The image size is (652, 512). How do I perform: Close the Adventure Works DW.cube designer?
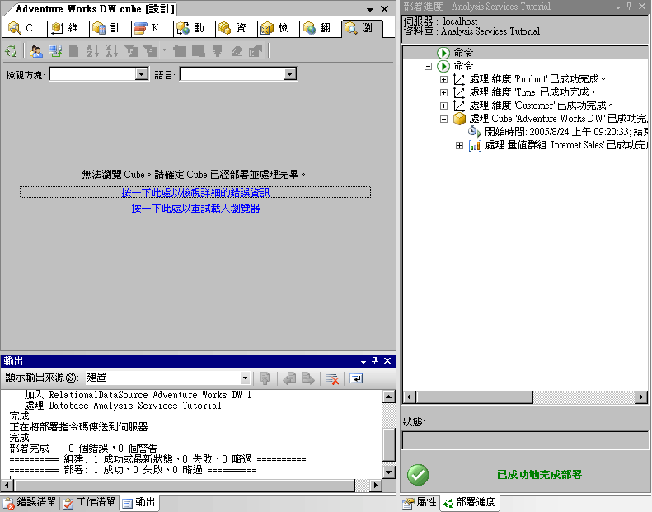pyautogui.click(x=385, y=9)
